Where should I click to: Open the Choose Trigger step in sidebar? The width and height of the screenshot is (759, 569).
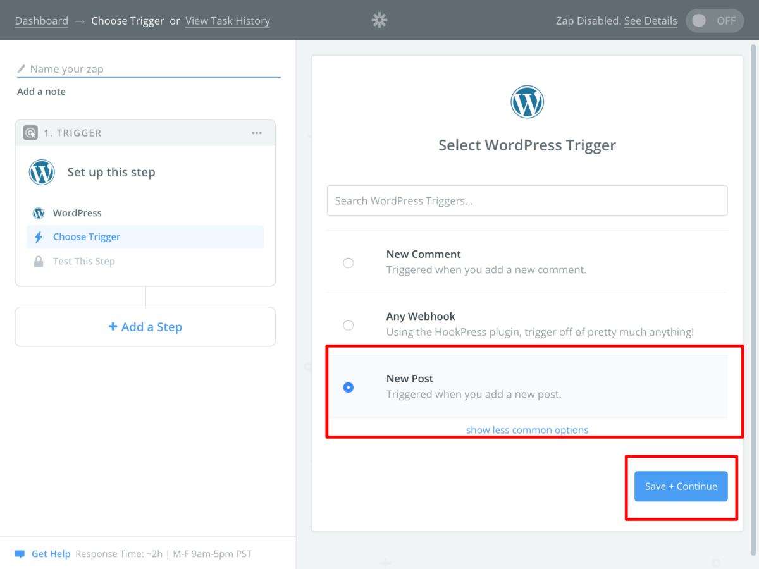point(145,237)
